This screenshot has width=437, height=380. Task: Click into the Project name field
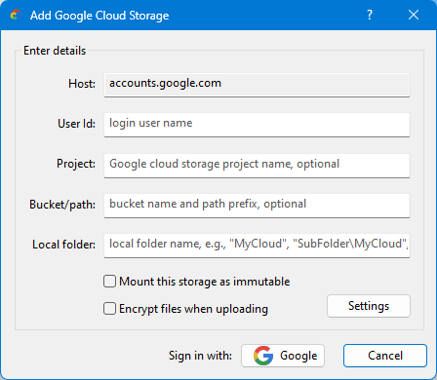pos(257,166)
